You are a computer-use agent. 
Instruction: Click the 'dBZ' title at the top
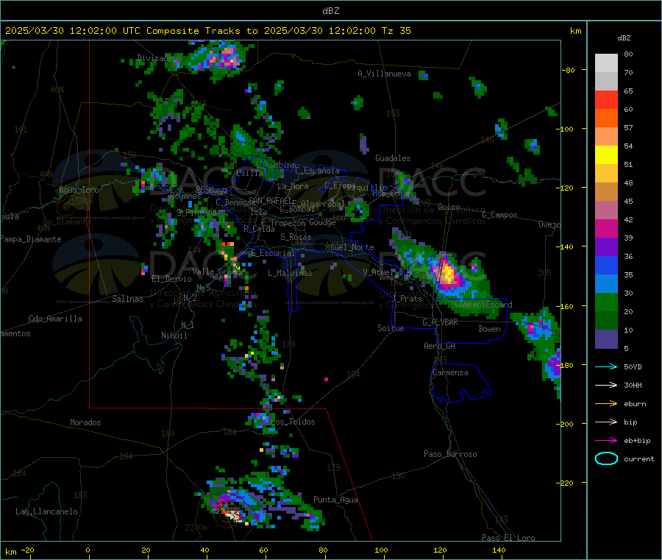pyautogui.click(x=330, y=11)
